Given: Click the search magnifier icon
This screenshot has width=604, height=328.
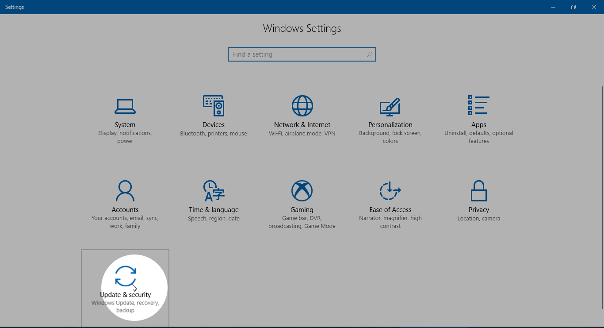Looking at the screenshot, I should point(370,54).
